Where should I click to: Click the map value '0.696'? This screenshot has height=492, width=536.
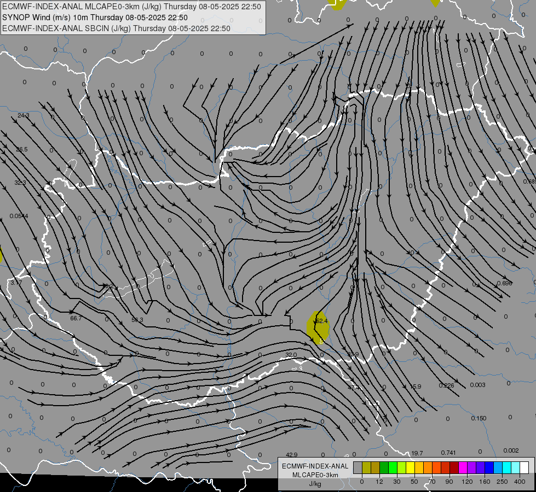pos(505,283)
